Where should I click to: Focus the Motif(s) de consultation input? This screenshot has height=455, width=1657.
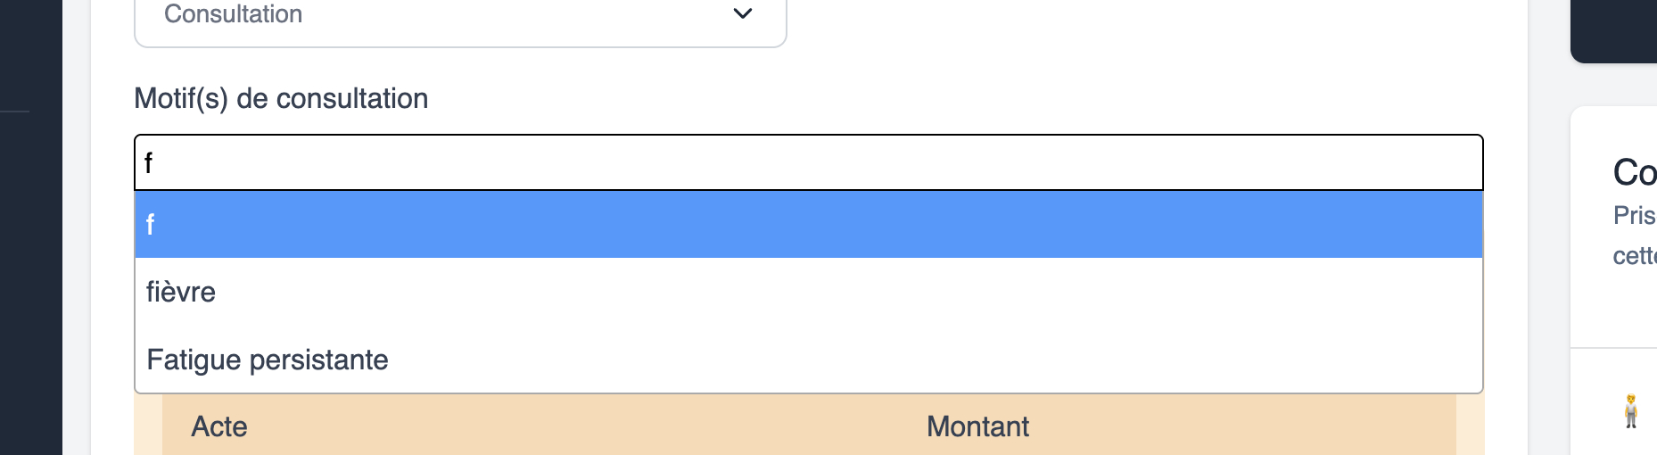click(808, 163)
